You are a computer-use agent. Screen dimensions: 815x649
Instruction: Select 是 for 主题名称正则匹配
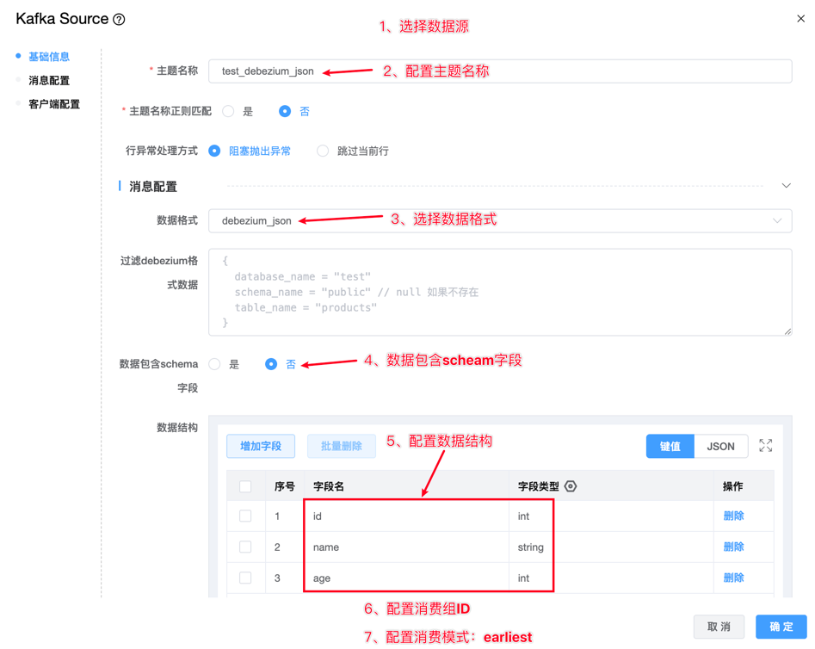pos(228,111)
